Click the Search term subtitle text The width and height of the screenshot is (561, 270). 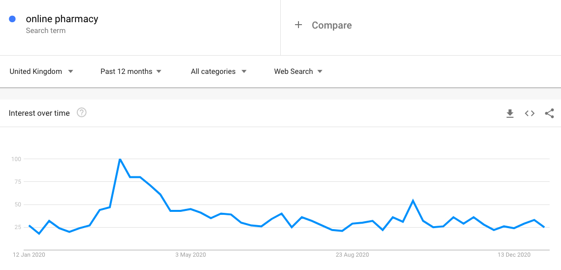click(45, 31)
